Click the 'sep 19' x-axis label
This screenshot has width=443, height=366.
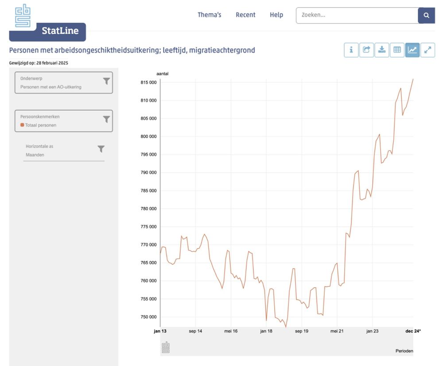[301, 331]
